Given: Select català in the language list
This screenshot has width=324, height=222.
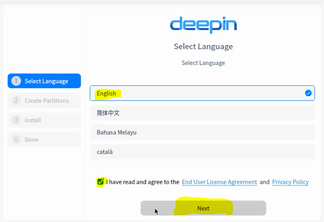Looking at the screenshot, I should [x=202, y=152].
